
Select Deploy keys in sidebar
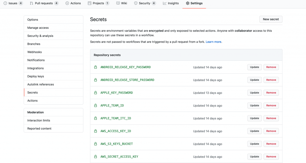coord(36,76)
